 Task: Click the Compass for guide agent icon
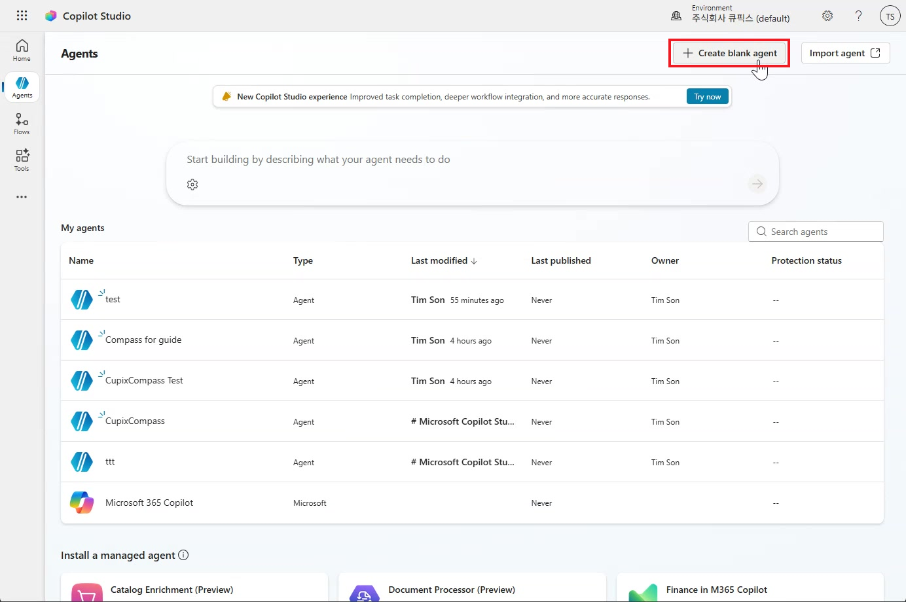point(82,340)
